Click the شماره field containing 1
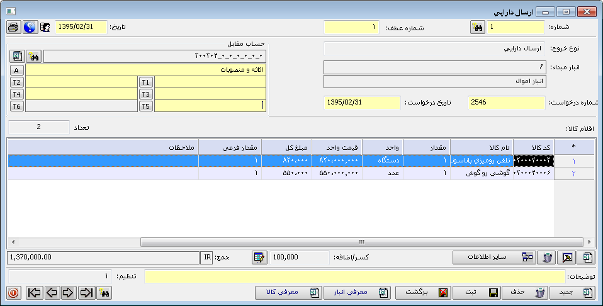Image resolution: width=603 pixels, height=306 pixels. pyautogui.click(x=516, y=27)
